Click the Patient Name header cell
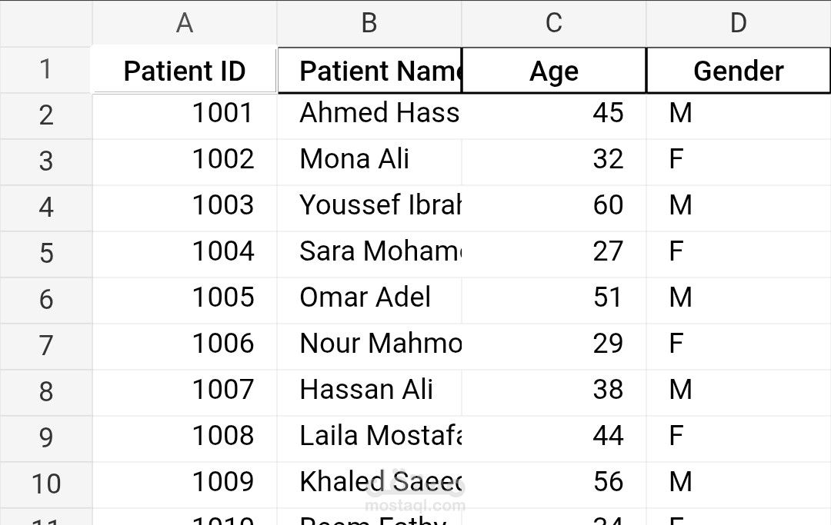Viewport: 831px width, 525px height. click(369, 70)
